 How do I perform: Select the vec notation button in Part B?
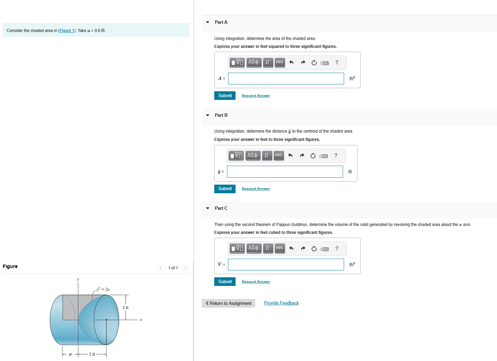click(x=279, y=155)
